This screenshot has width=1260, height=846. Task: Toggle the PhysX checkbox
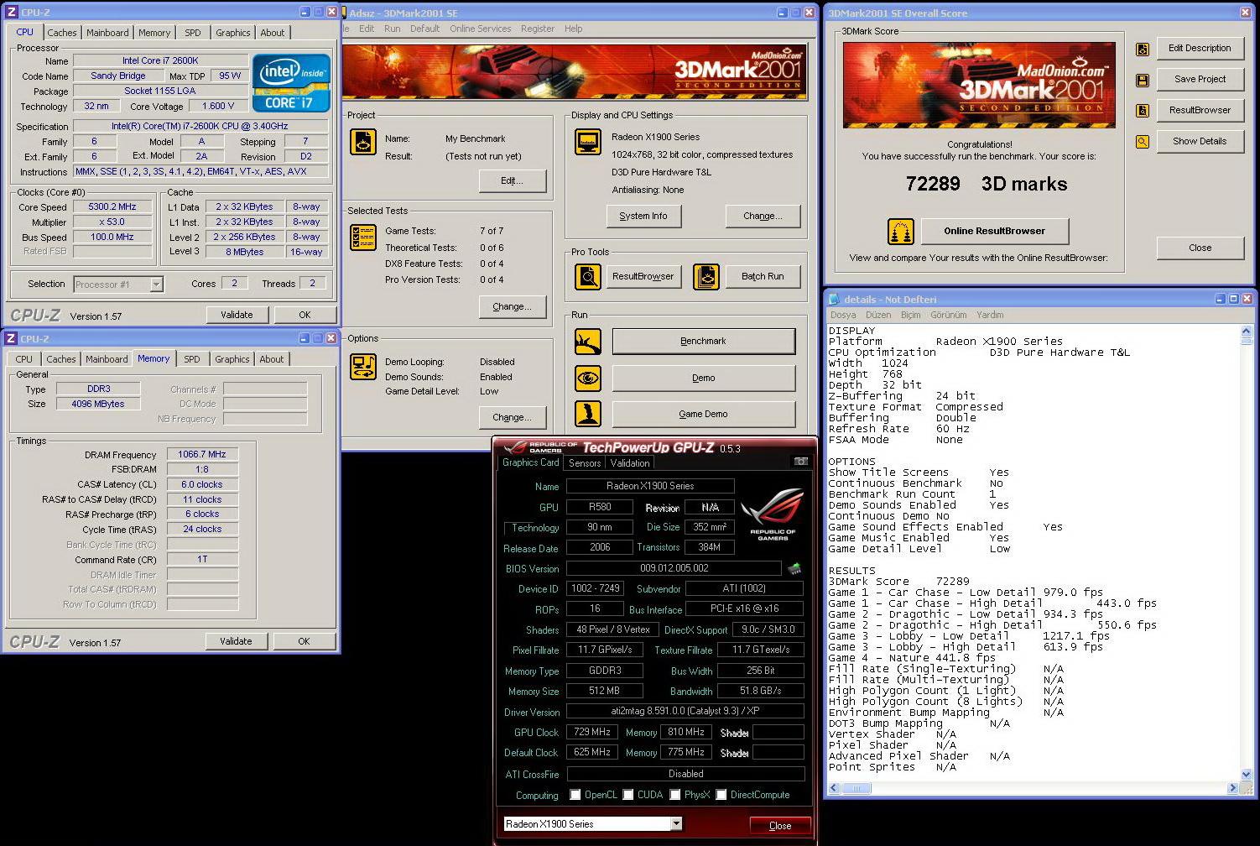click(674, 795)
